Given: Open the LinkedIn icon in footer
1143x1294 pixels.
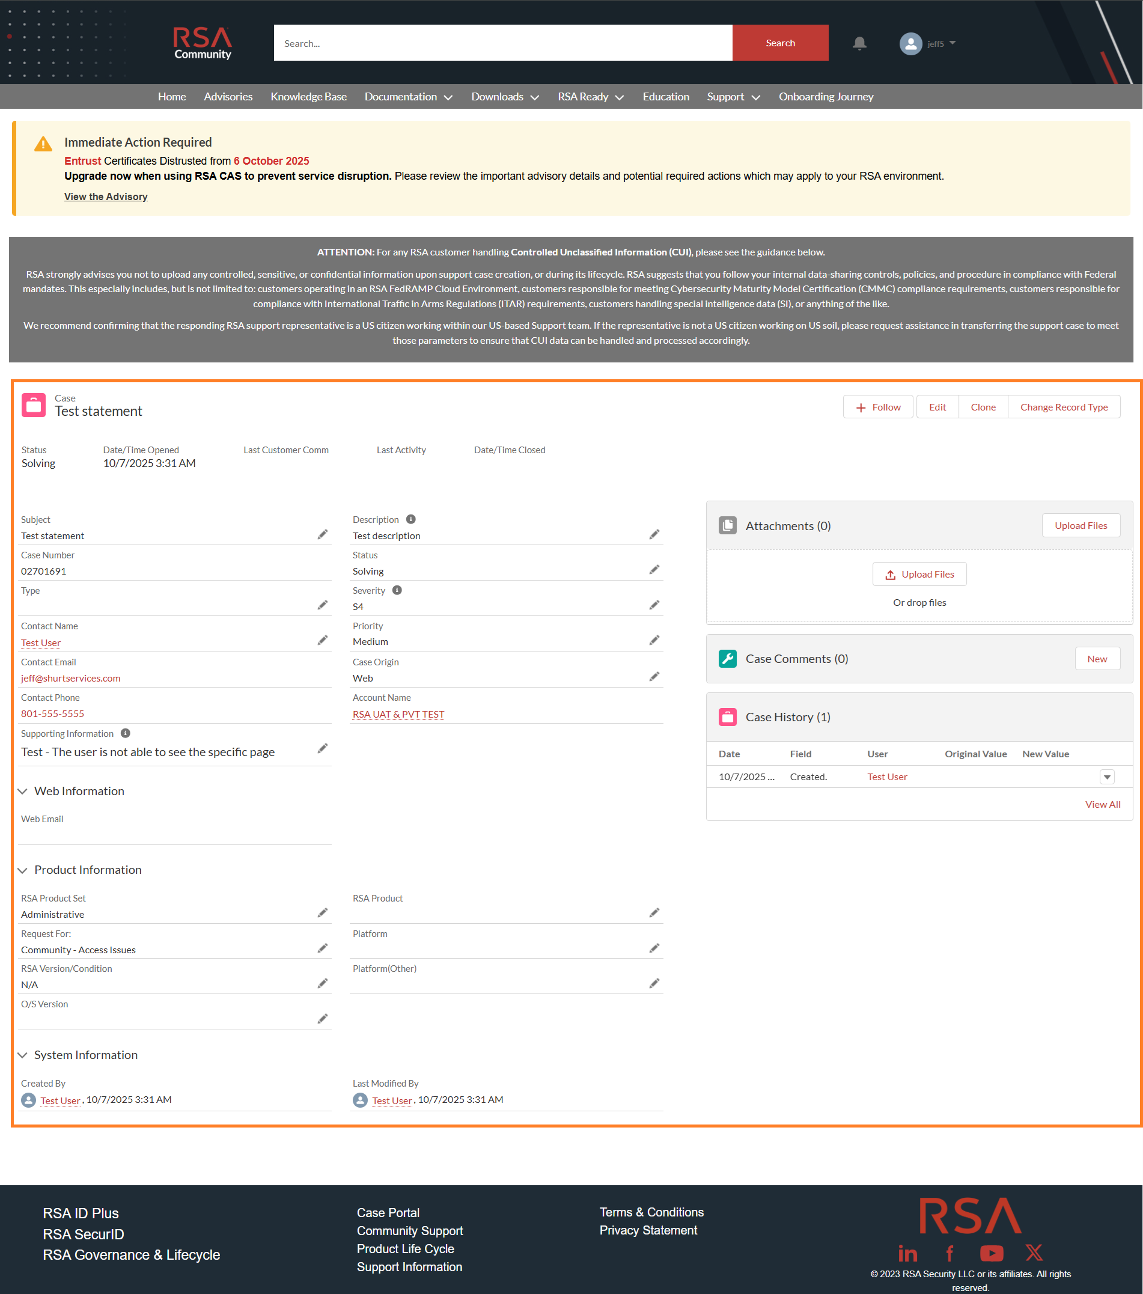Looking at the screenshot, I should (907, 1254).
